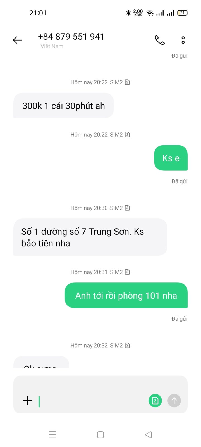This screenshot has width=201, height=447.
Task: Open recent apps from the navigation bar
Action: (x=52, y=435)
